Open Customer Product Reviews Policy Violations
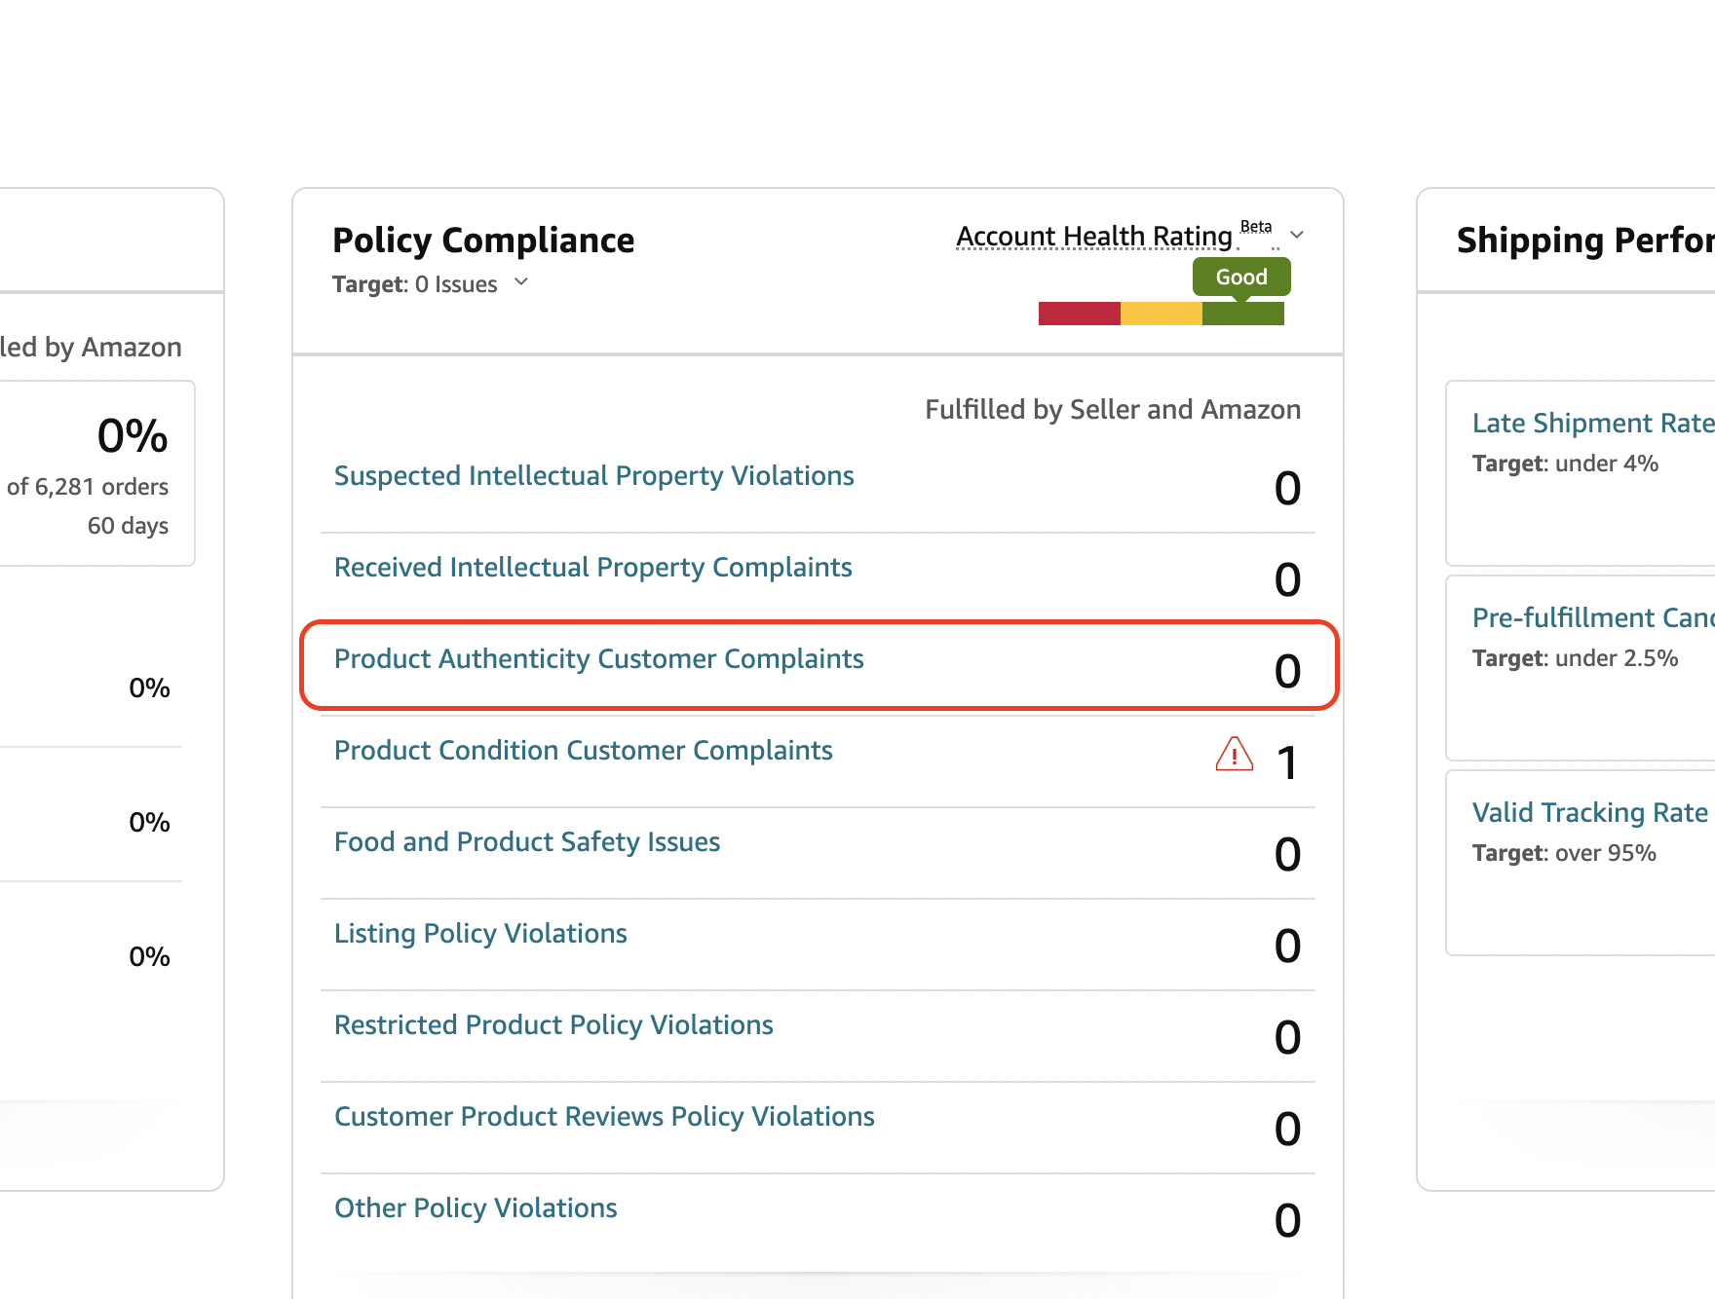Image resolution: width=1715 pixels, height=1299 pixels. (604, 1117)
